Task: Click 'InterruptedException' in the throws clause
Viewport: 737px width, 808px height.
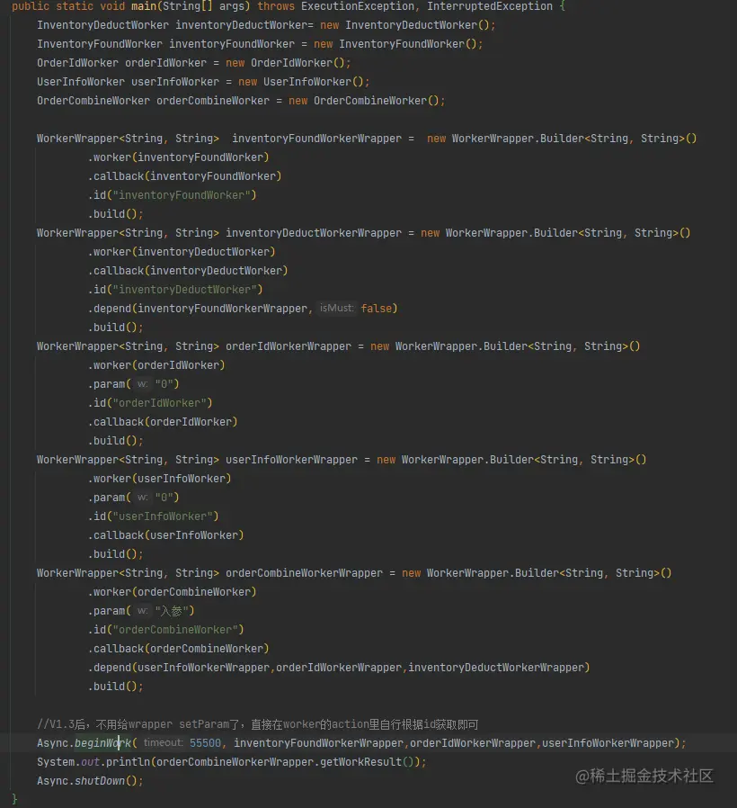Action: pos(490,6)
